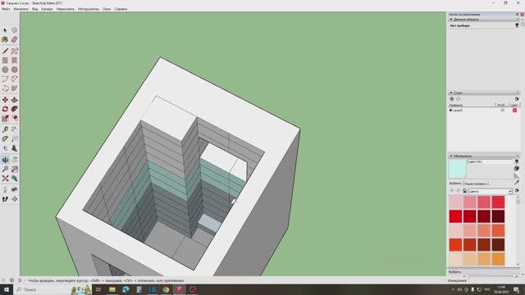
Task: Choose the Paint Bucket tool
Action: click(5, 40)
